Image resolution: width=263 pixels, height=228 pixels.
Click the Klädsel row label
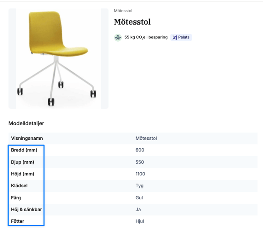19,186
